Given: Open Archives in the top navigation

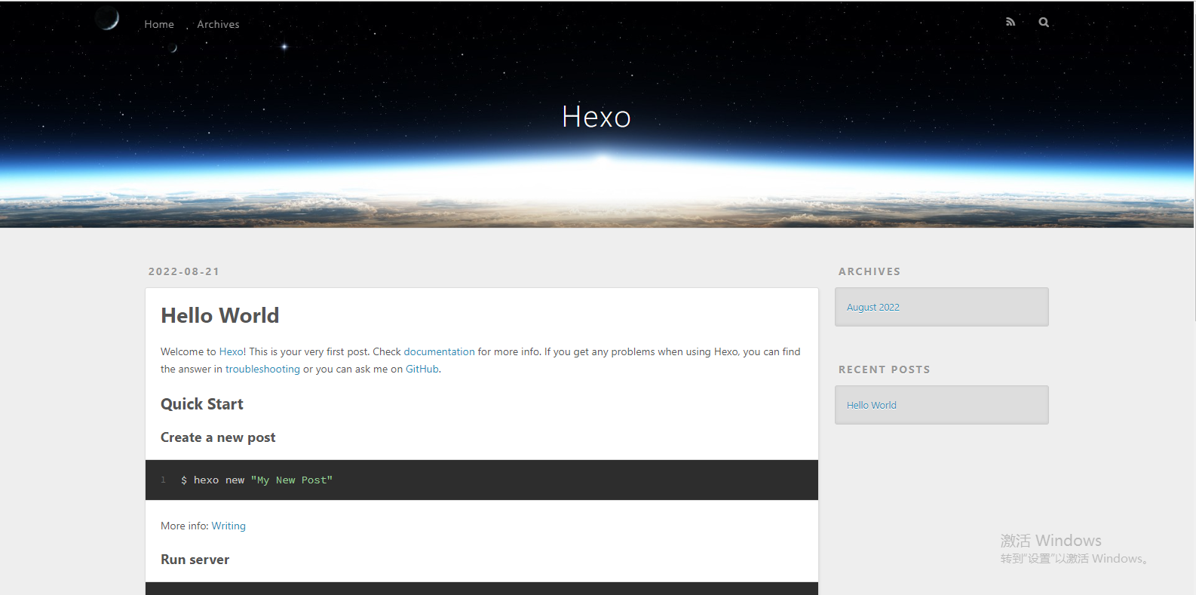Looking at the screenshot, I should tap(218, 24).
